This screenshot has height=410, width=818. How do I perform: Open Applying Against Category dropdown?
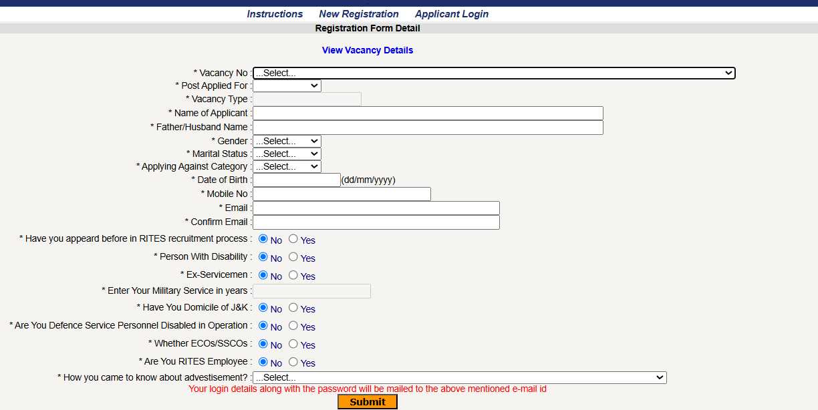[x=287, y=166]
